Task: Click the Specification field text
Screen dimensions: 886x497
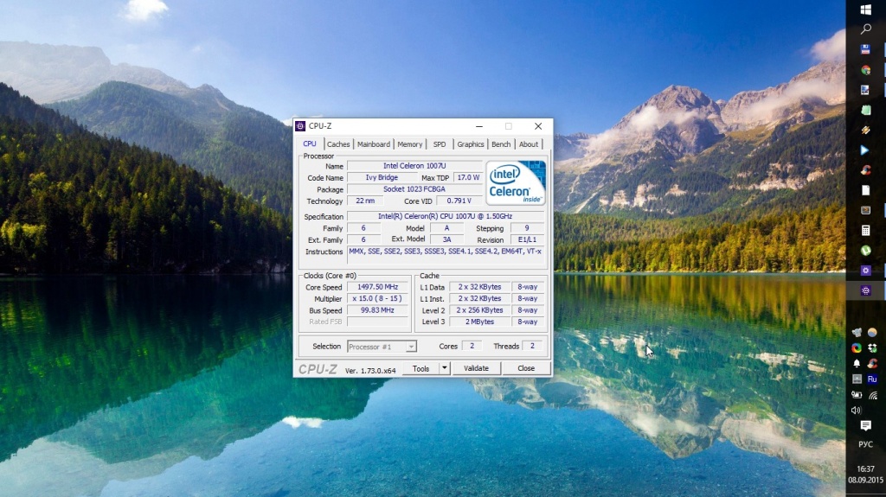Action: pyautogui.click(x=446, y=216)
